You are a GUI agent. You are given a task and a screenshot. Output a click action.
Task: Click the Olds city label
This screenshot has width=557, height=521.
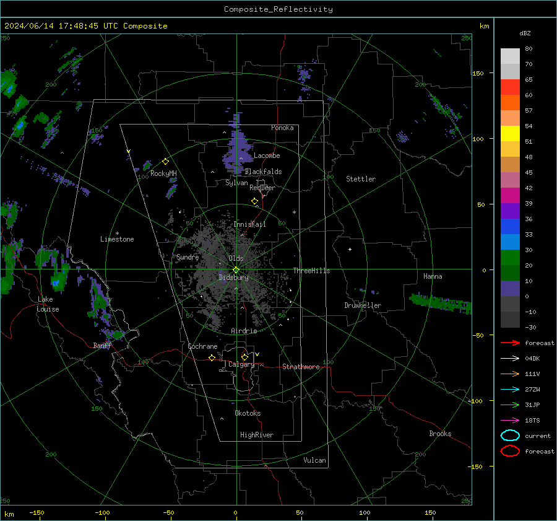(x=236, y=258)
